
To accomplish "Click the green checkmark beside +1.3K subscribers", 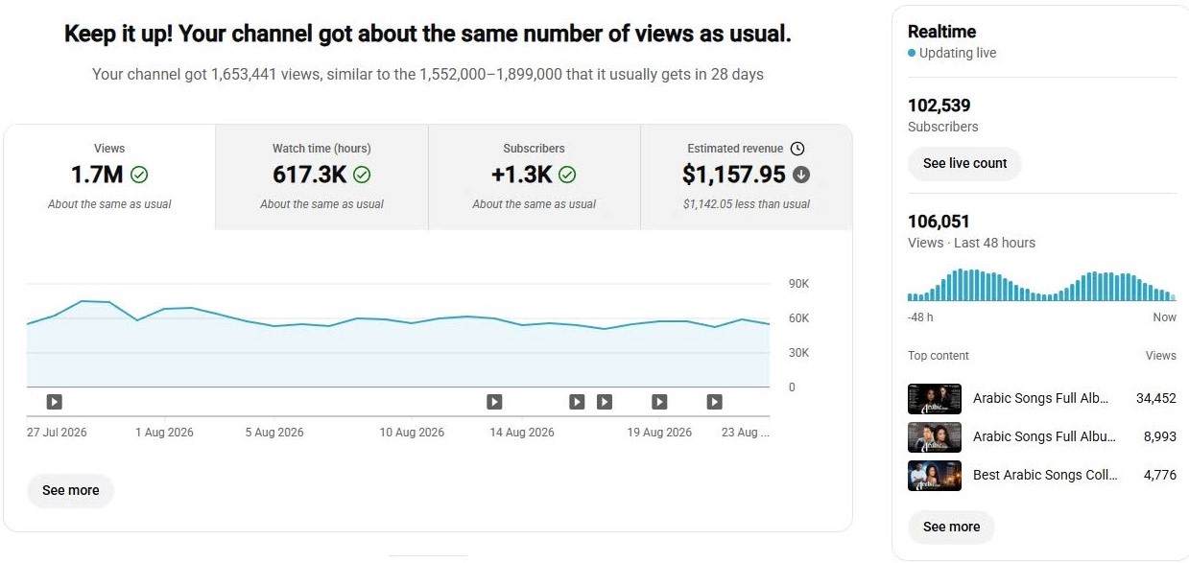I will tap(567, 175).
